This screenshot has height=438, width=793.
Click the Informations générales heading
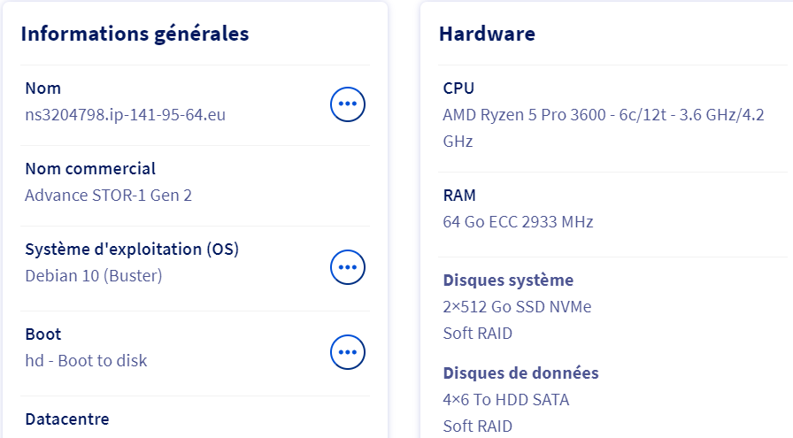(x=135, y=35)
